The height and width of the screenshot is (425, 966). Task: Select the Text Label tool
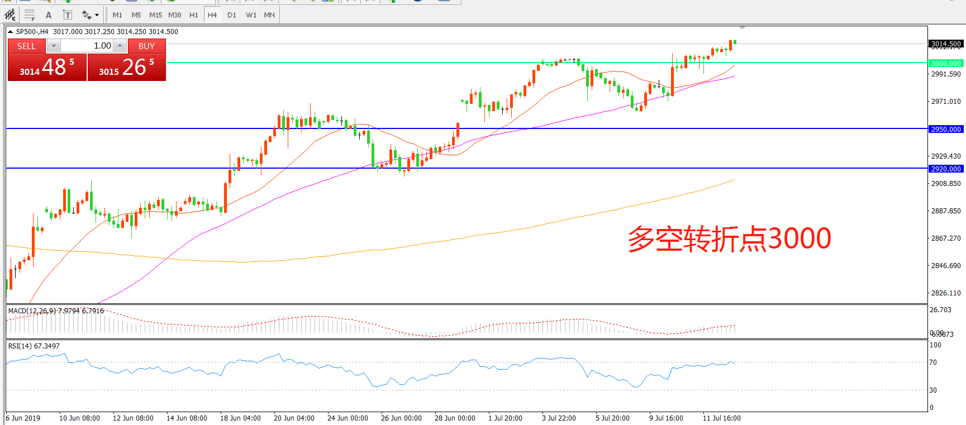(67, 15)
